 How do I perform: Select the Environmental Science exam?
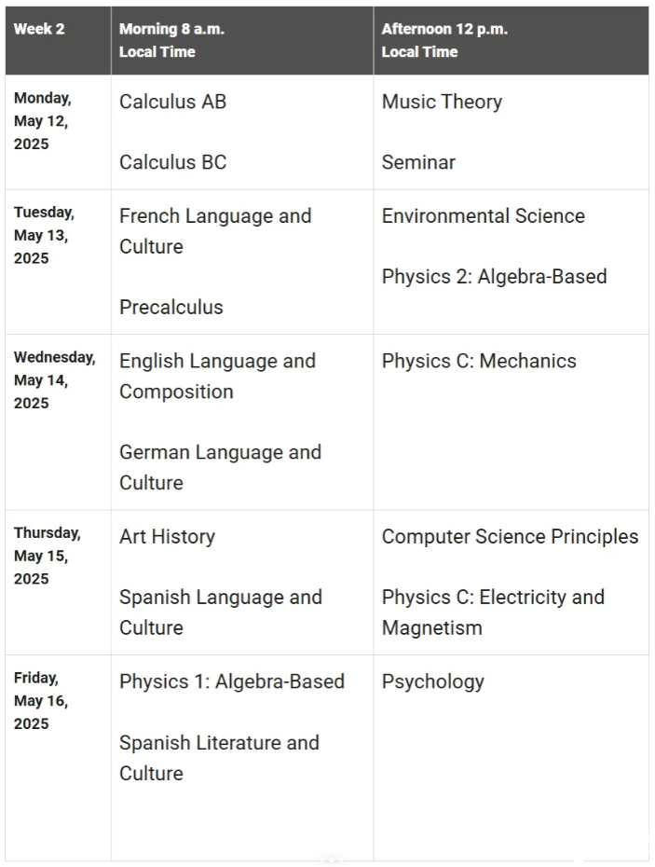484,216
